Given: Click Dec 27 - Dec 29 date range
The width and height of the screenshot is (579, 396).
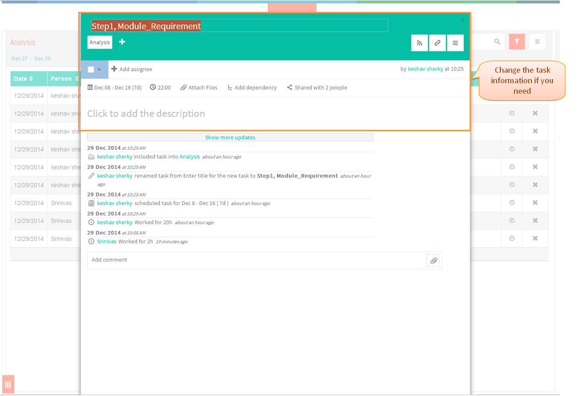Looking at the screenshot, I should pos(31,59).
